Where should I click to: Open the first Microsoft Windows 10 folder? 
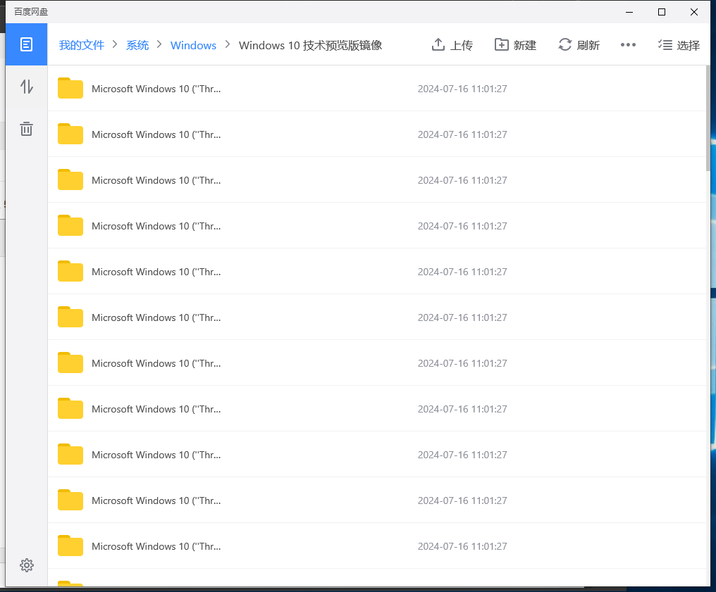[x=156, y=89]
